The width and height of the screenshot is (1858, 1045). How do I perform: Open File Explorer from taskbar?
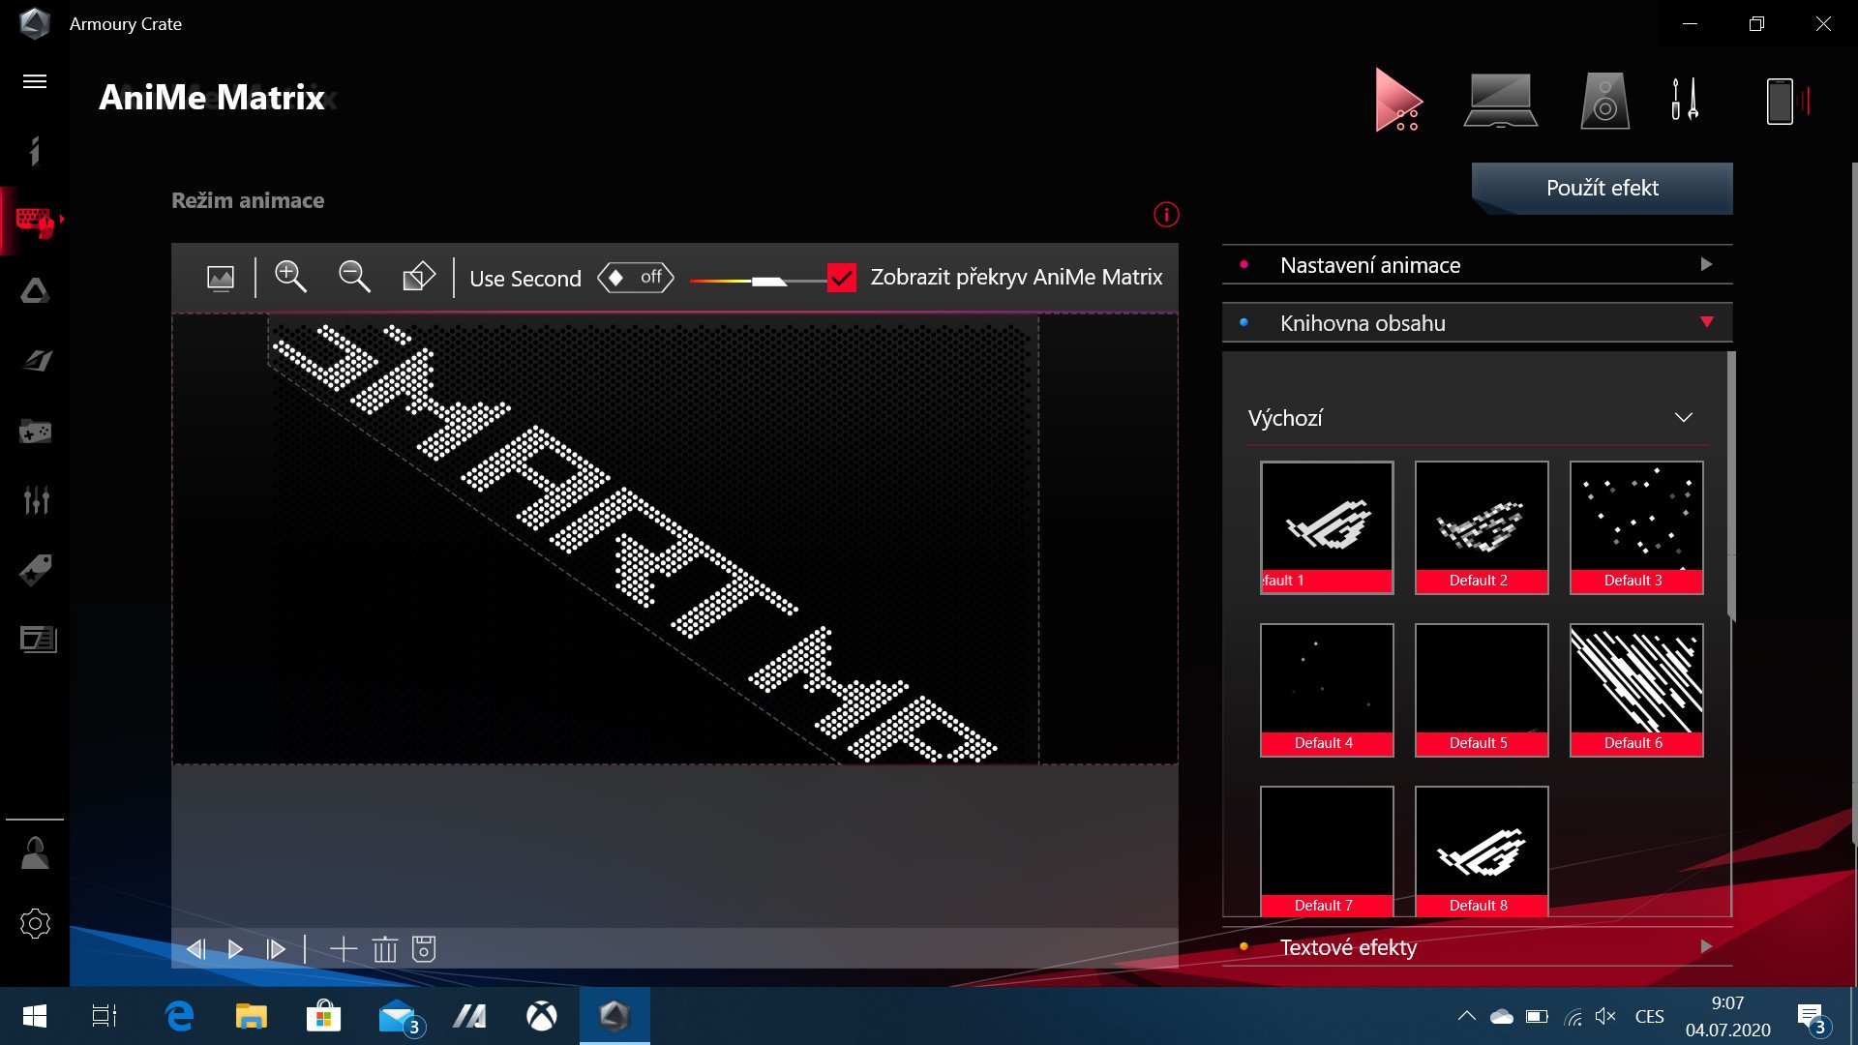252,1016
